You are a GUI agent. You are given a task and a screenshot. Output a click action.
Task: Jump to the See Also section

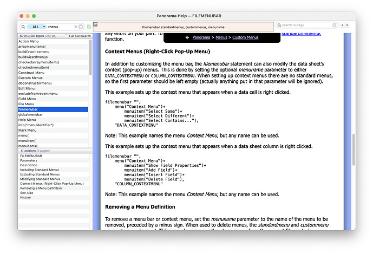coord(54,193)
